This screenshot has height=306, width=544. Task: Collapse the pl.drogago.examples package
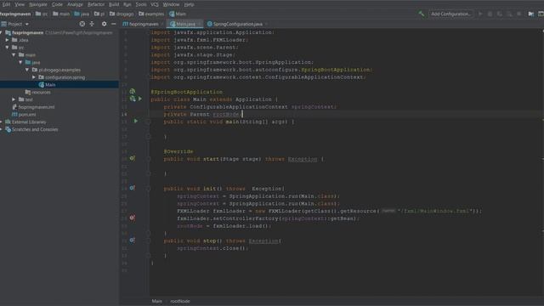[x=27, y=70]
